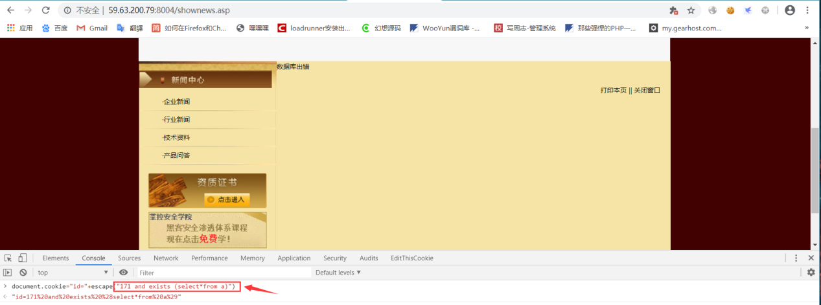
Task: Open the console settings gear icon
Action: [811, 273]
